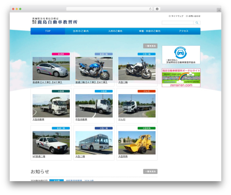Image resolution: width=231 pixels, height=195 pixels.
Task: Follow the 中型自動車 caption link
Action: coord(81,119)
